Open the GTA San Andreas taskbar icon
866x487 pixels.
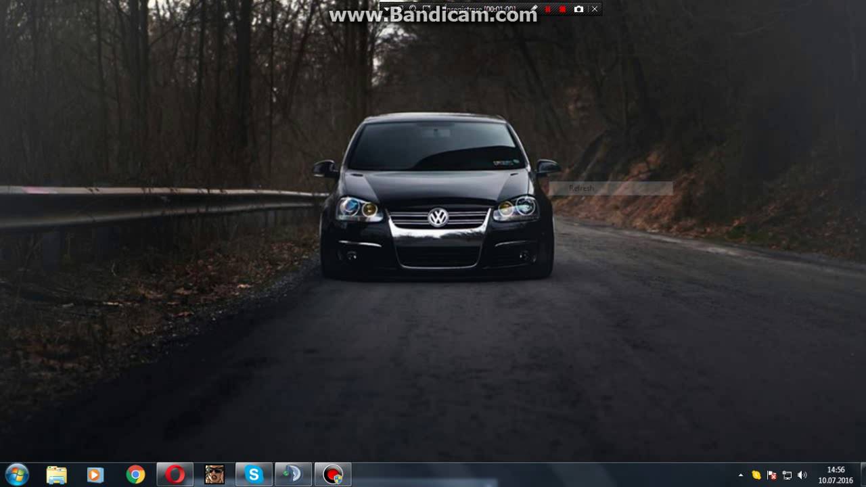[x=214, y=475]
